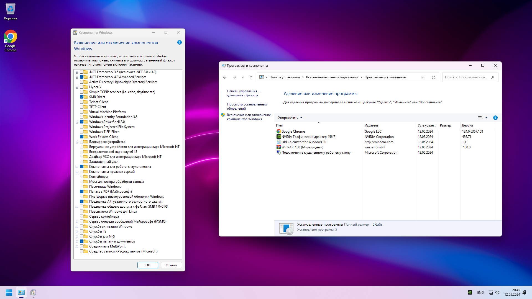Open the Упорядочить dropdown menu
532x299 pixels.
pyautogui.click(x=290, y=118)
